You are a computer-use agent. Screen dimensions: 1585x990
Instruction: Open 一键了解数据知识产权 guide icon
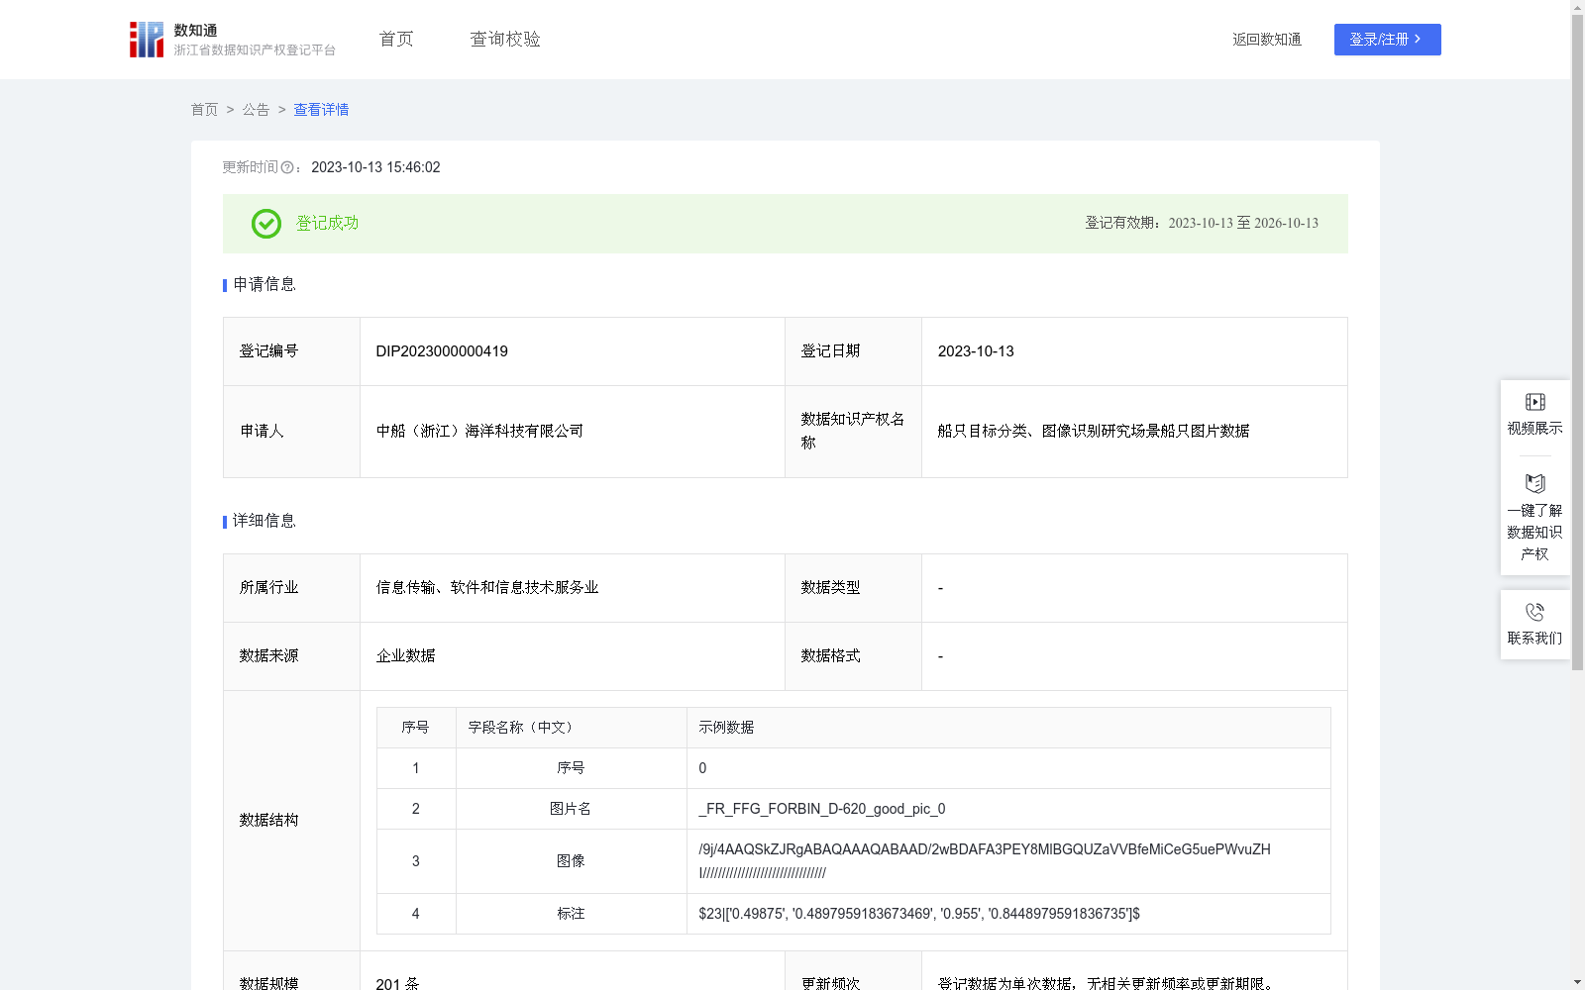tap(1534, 484)
